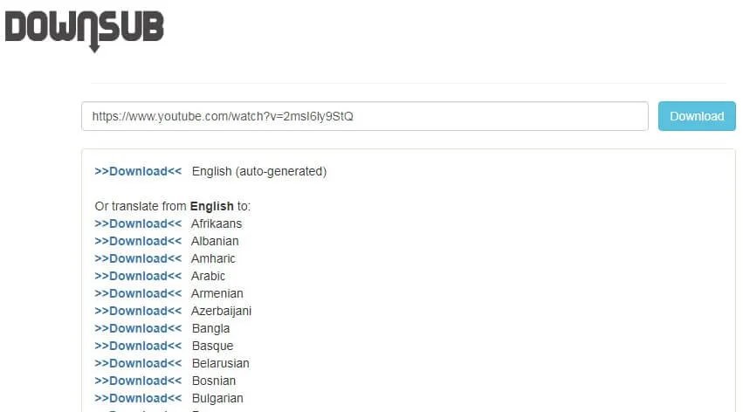Download subtitles translated to Afrikaans
Image resolution: width=743 pixels, height=412 pixels.
pyautogui.click(x=138, y=223)
